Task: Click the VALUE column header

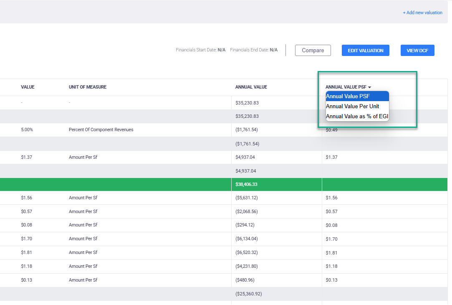Action: click(x=28, y=87)
